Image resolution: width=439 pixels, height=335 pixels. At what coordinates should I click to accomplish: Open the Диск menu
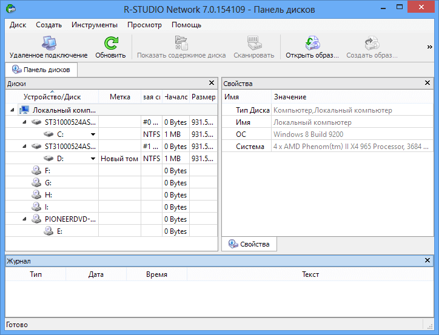18,25
